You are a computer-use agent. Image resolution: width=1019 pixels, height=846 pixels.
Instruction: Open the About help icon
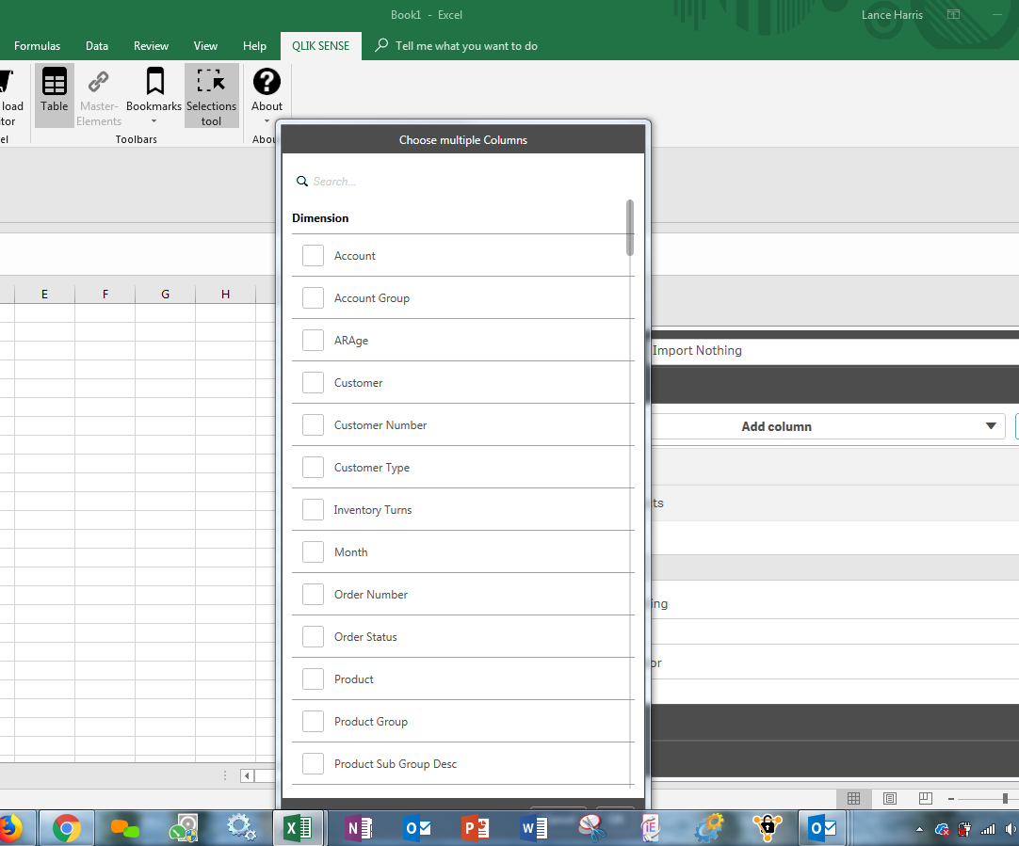click(x=267, y=82)
